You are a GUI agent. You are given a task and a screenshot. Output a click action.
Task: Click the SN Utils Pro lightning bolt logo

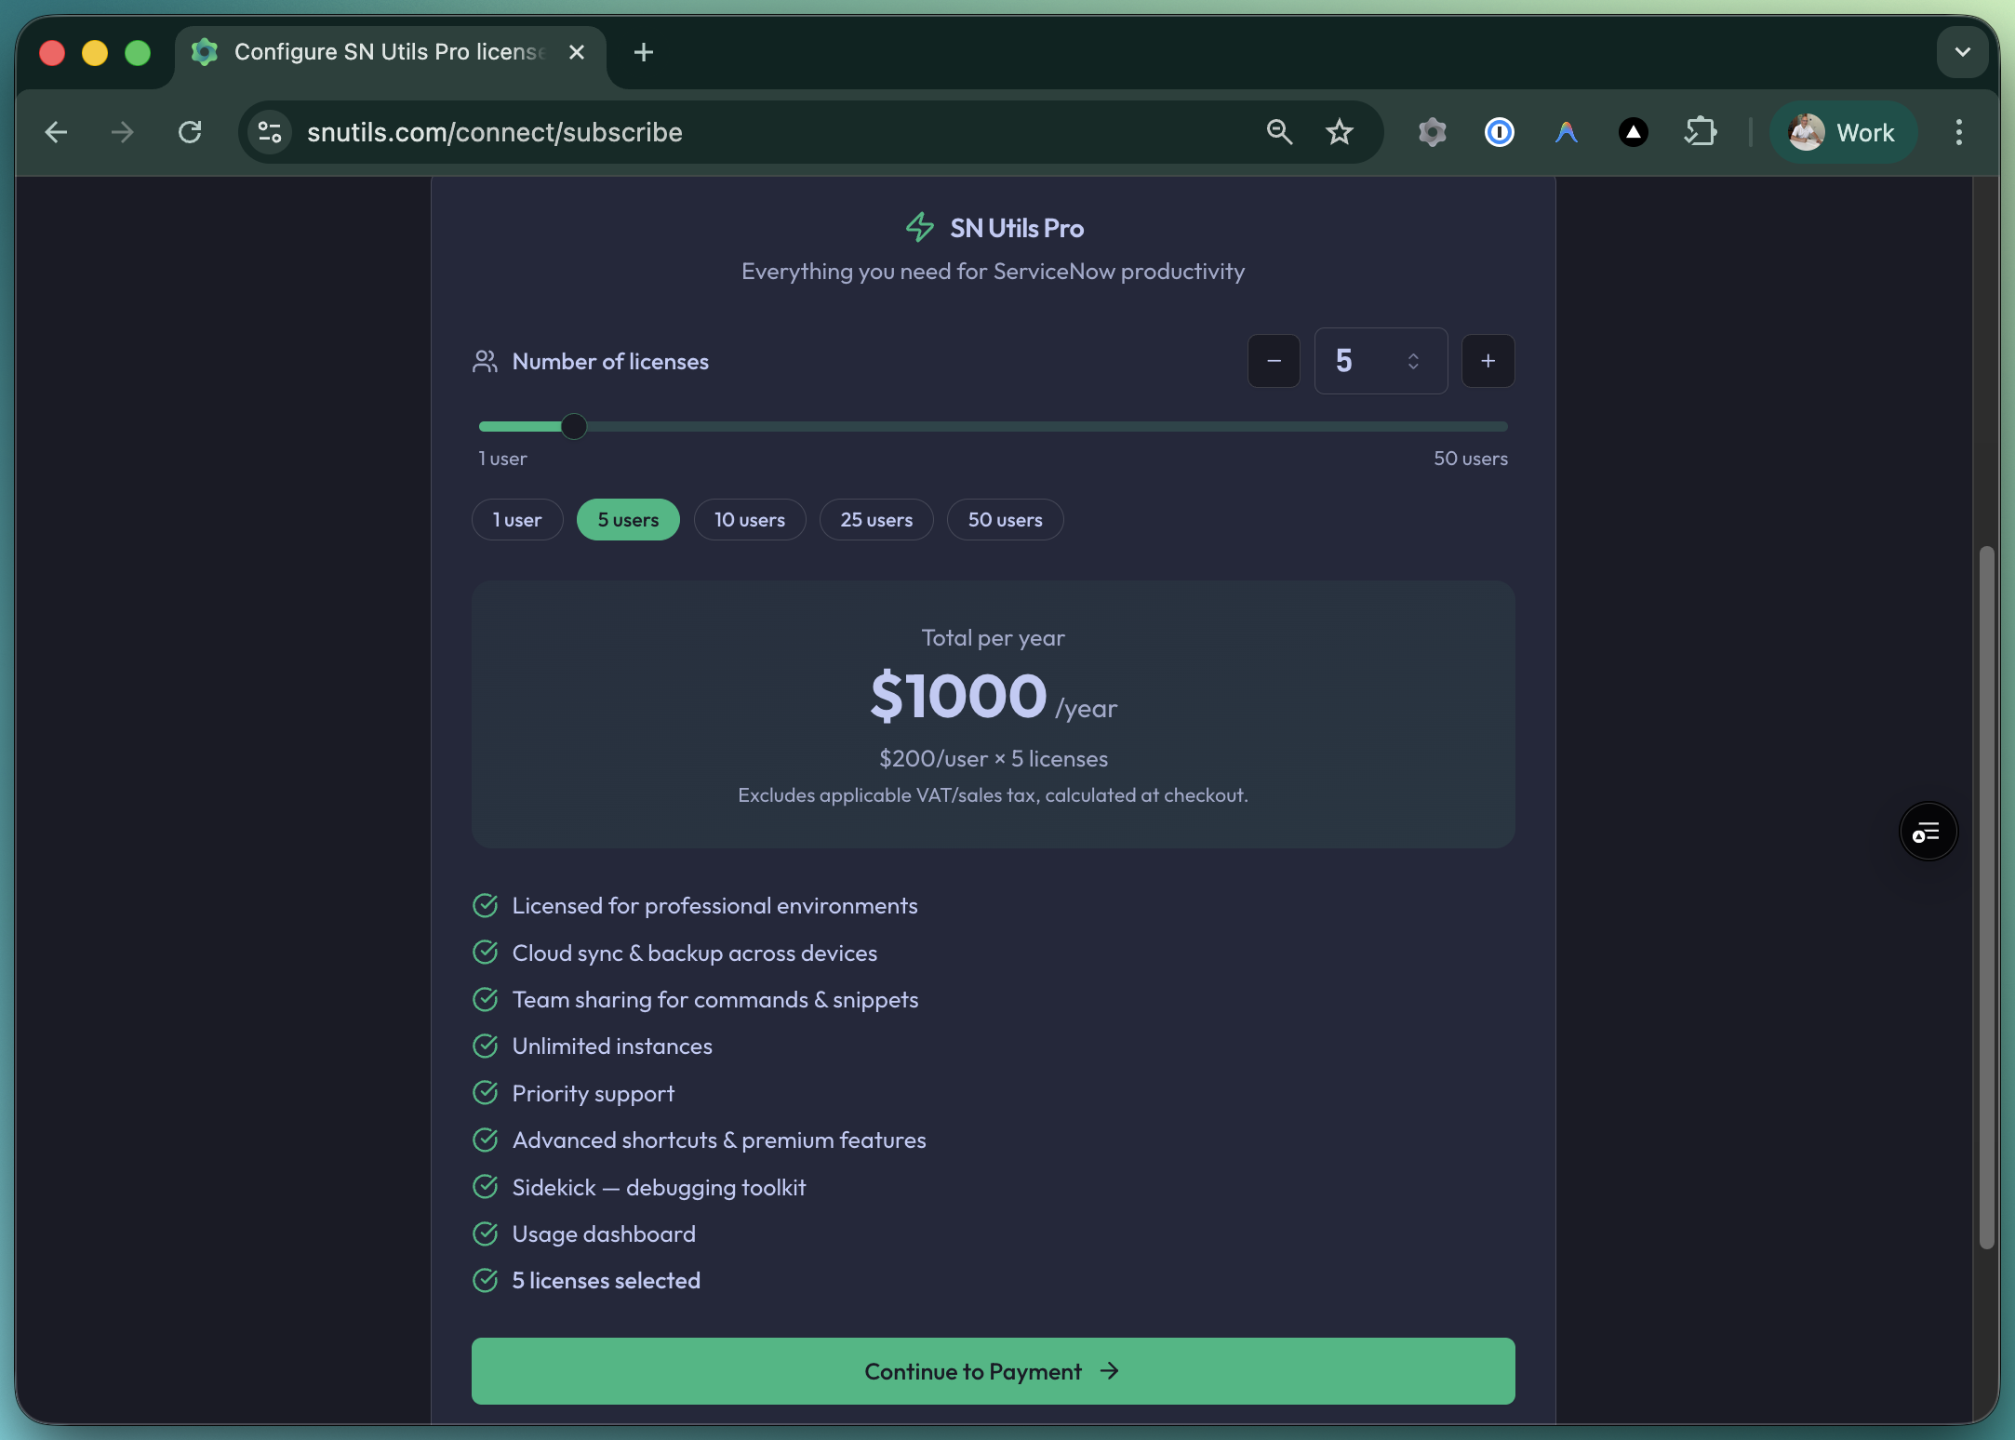pyautogui.click(x=919, y=226)
